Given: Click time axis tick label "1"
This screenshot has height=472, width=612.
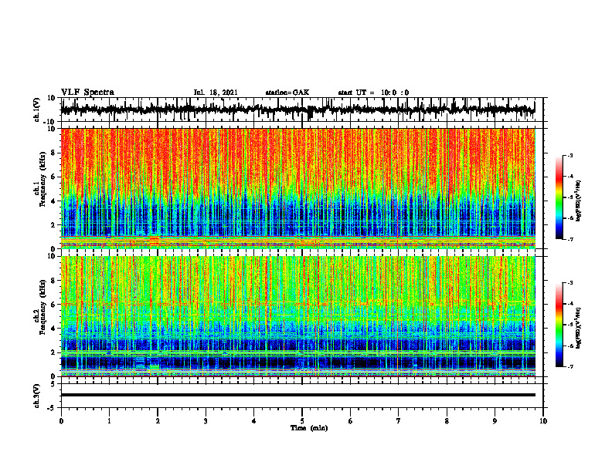Looking at the screenshot, I should click(109, 421).
